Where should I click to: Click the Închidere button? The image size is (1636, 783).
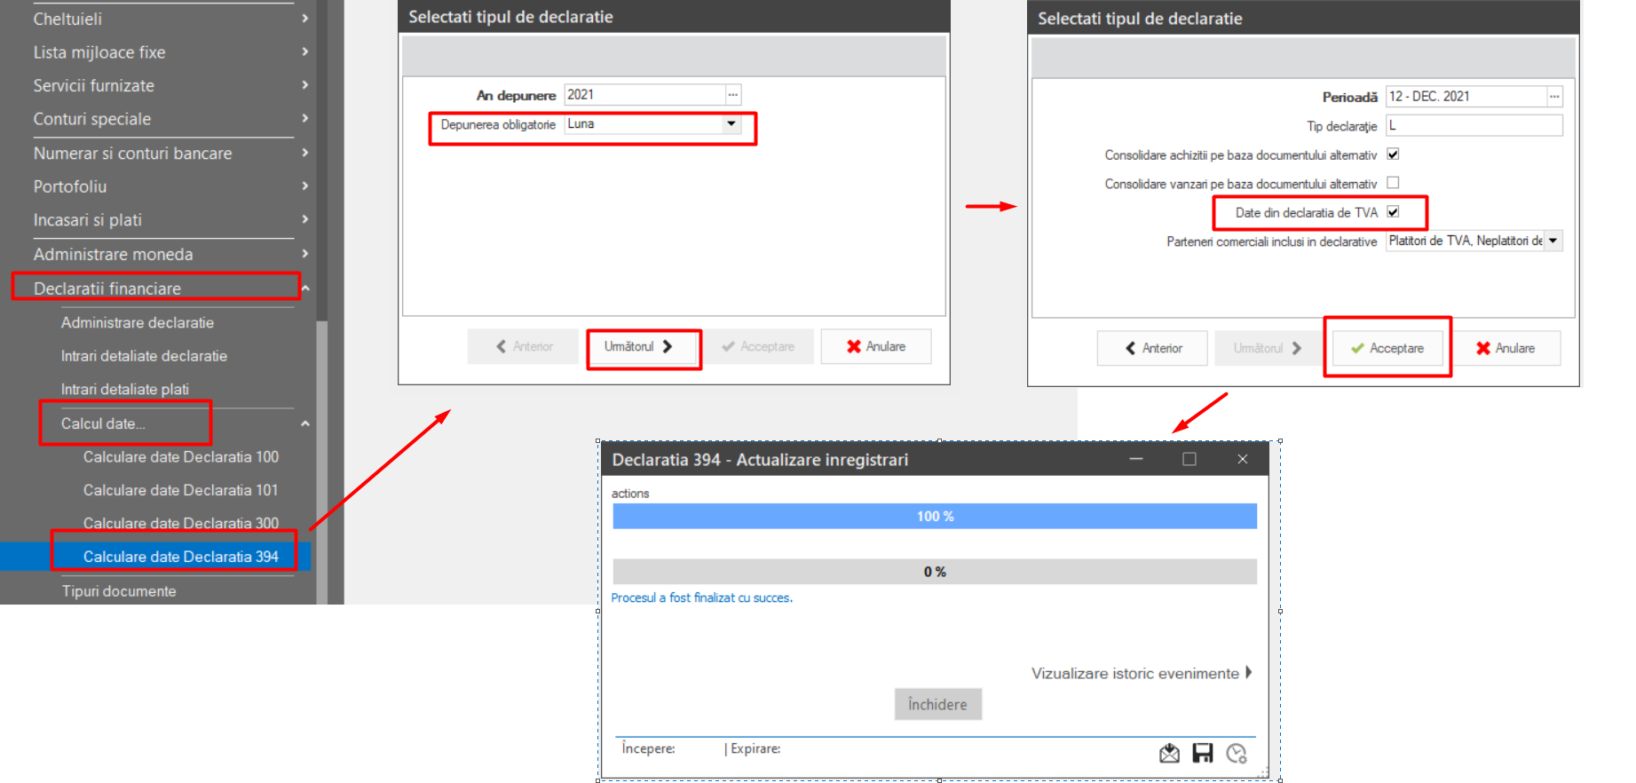coord(937,704)
